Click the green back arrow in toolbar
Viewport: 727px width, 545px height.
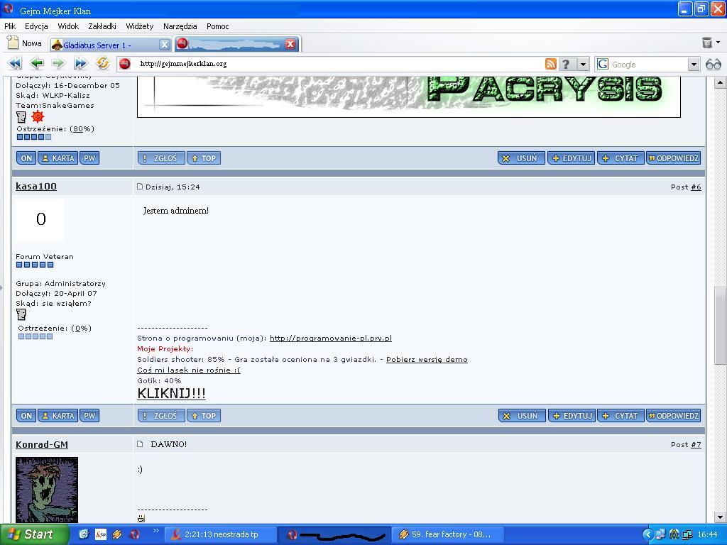click(x=36, y=64)
